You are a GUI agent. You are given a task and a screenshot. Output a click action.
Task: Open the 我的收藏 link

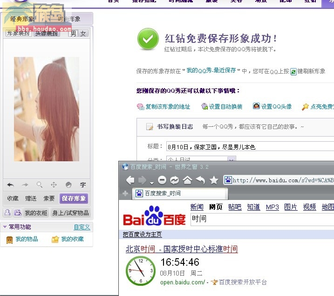click(72, 239)
